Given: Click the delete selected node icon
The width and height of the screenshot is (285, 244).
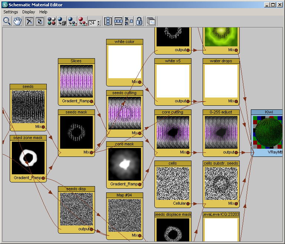Looking at the screenshot, I should pos(29,21).
